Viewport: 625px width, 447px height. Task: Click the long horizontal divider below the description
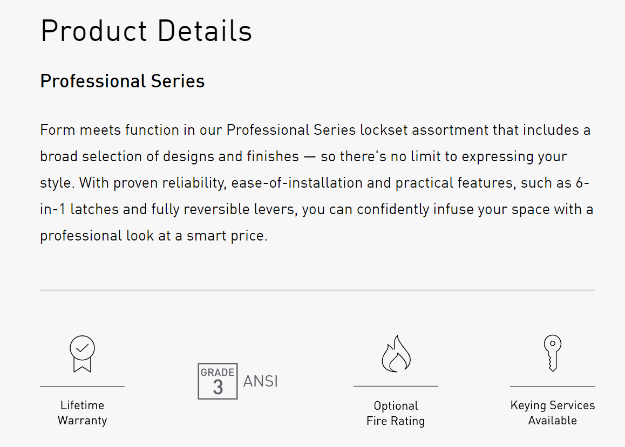coord(317,290)
